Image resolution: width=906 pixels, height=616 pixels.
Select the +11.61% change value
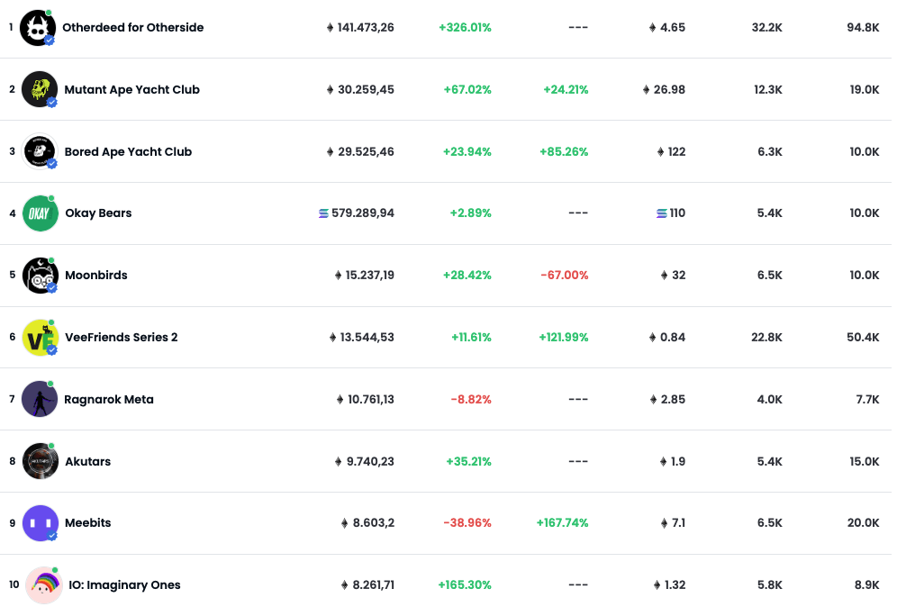coord(472,338)
